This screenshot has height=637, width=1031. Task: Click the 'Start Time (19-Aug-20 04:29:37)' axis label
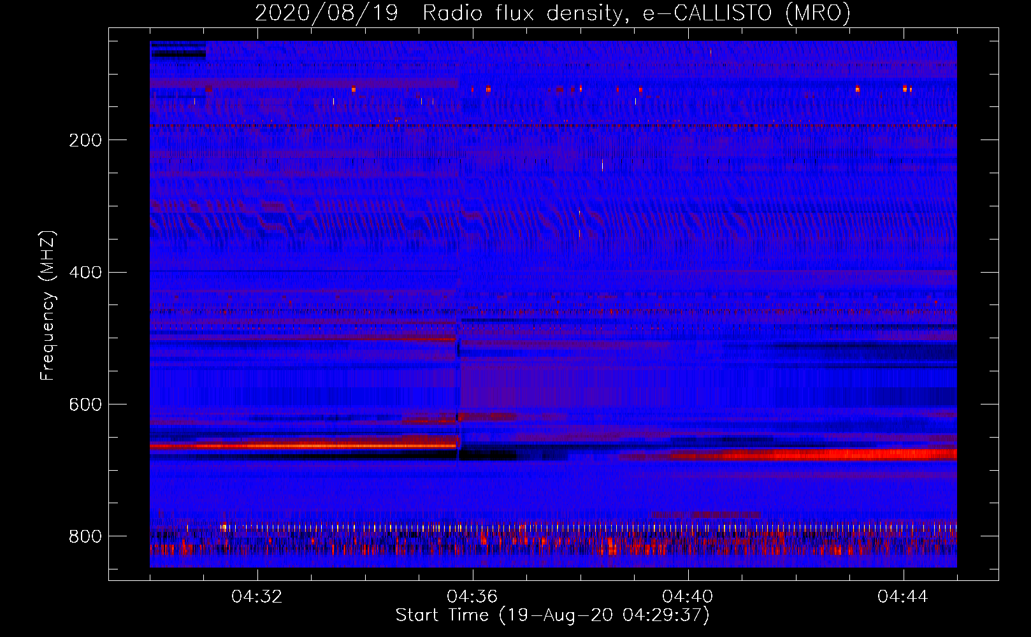[x=552, y=615]
